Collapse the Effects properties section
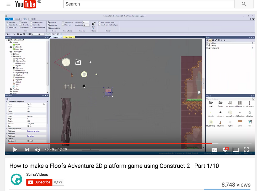 pos(6,139)
